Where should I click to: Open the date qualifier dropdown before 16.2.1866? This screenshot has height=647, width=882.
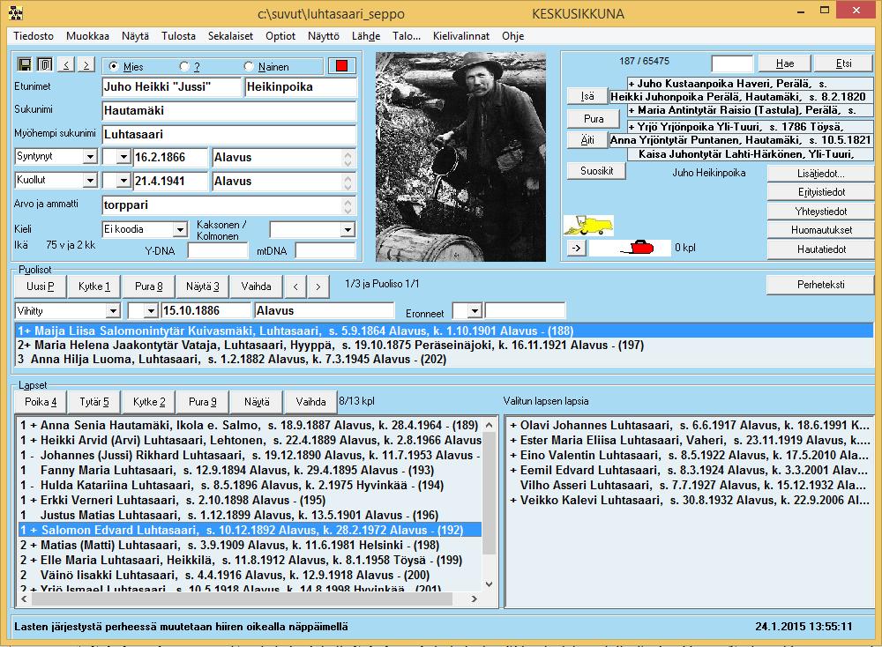123,157
